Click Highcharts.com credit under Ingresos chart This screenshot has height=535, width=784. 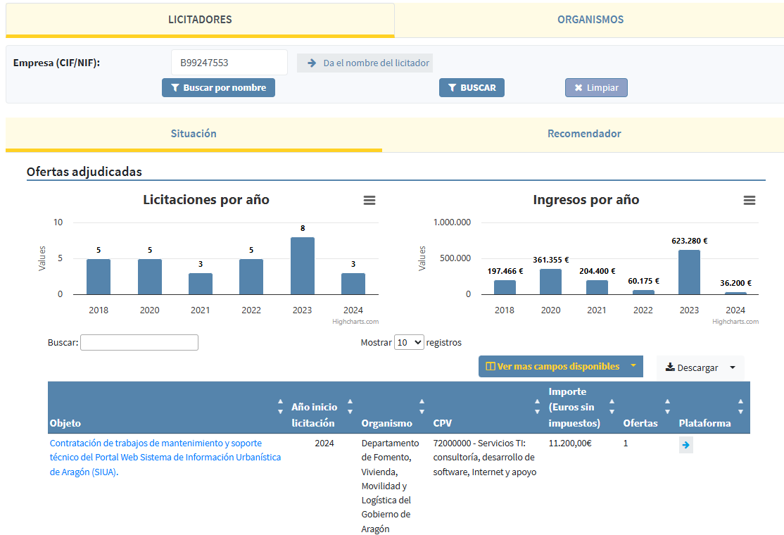[x=735, y=322]
